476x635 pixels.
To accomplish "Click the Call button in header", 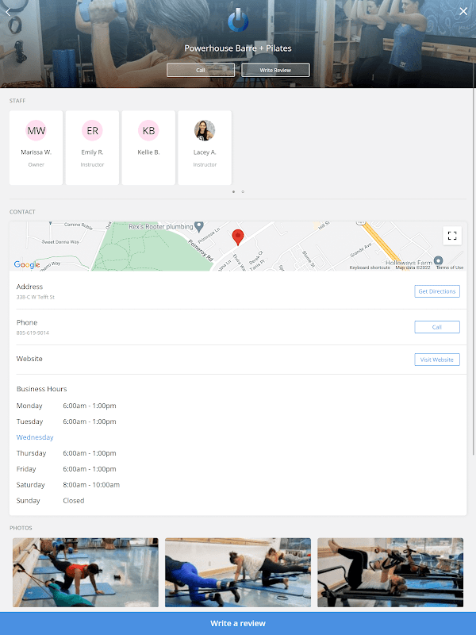I will tap(201, 70).
